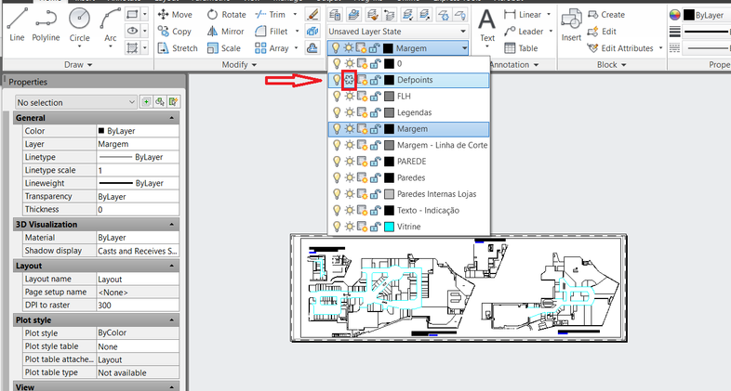Click the Table button

521,48
